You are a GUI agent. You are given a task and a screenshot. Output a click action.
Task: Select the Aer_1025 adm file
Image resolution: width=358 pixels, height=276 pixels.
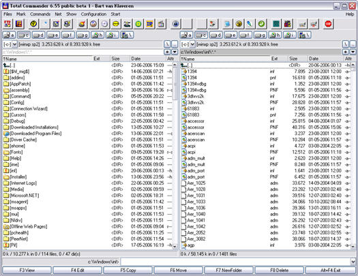click(265, 183)
